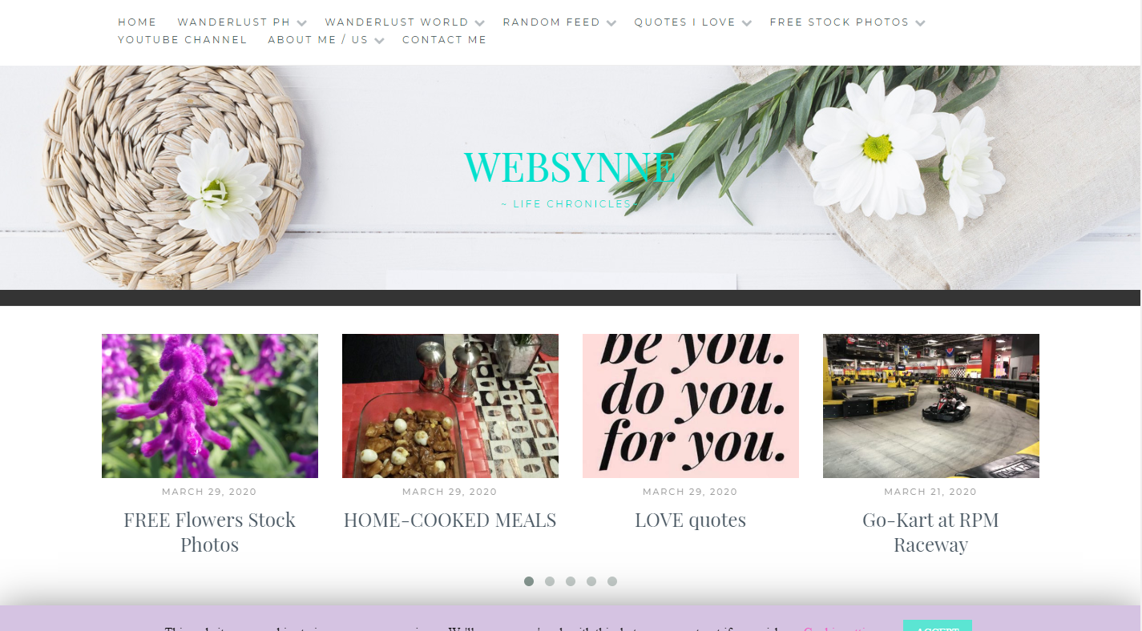Expand the Wanderlust PH dropdown arrow

301,23
